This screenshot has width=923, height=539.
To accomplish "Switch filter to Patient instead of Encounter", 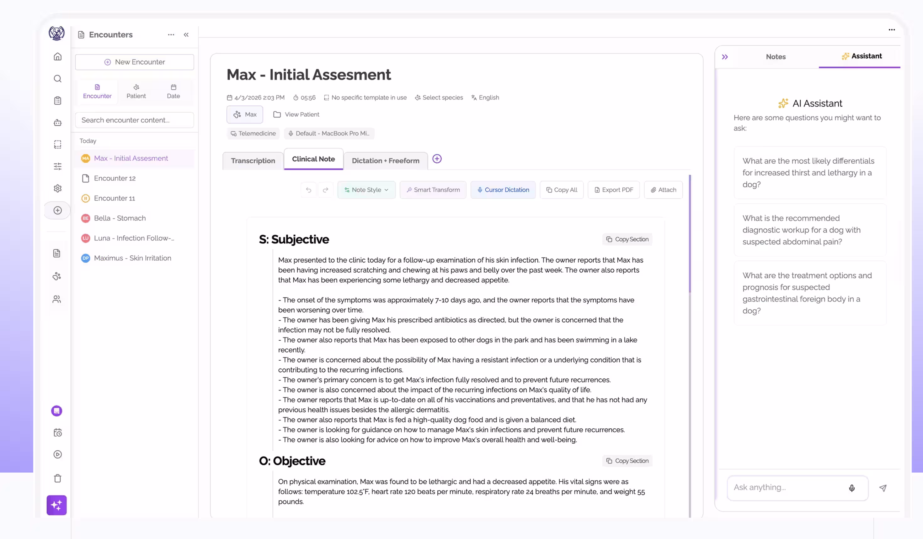I will pyautogui.click(x=136, y=92).
